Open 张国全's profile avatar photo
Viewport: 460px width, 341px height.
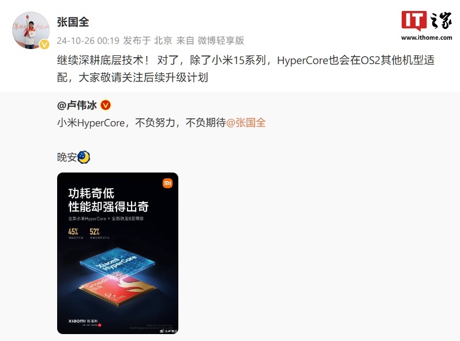(x=31, y=30)
